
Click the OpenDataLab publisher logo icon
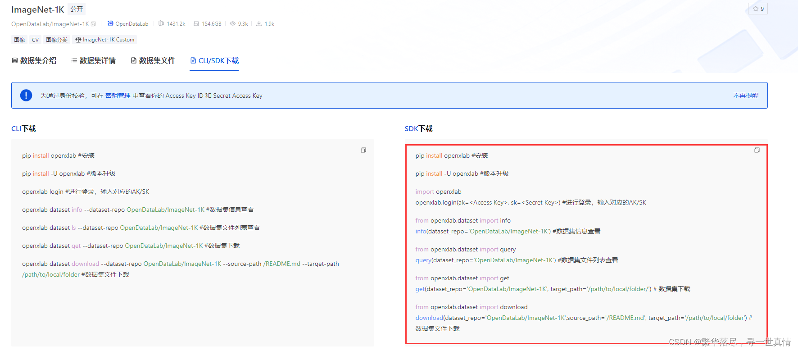click(x=110, y=23)
